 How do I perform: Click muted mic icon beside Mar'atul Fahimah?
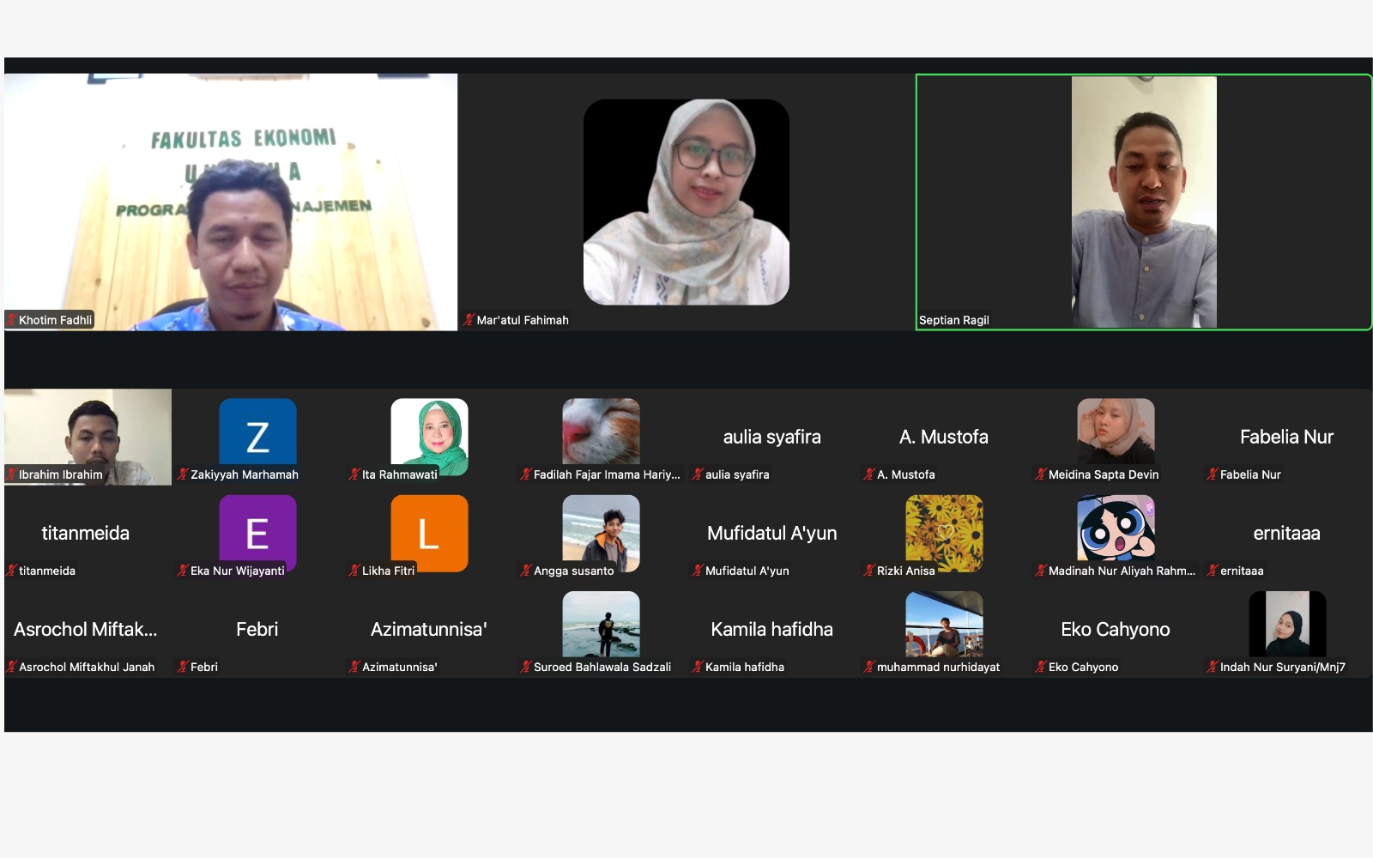(x=469, y=320)
